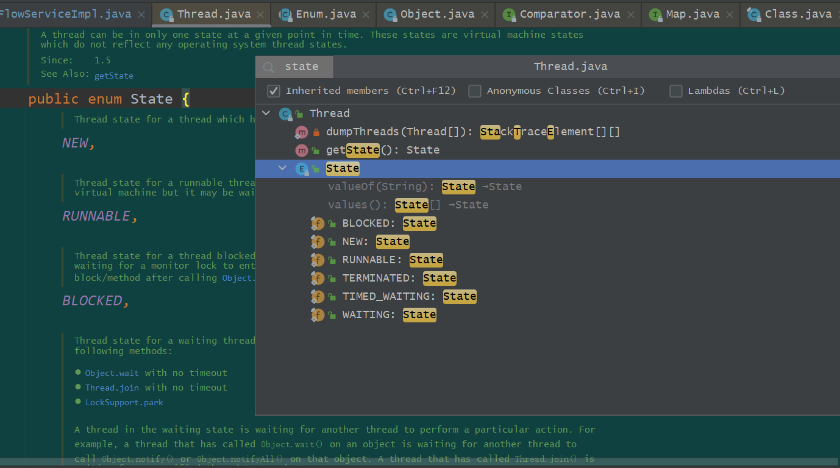Click the class icon on the Object.java tab
This screenshot has width=840, height=468.
[390, 15]
